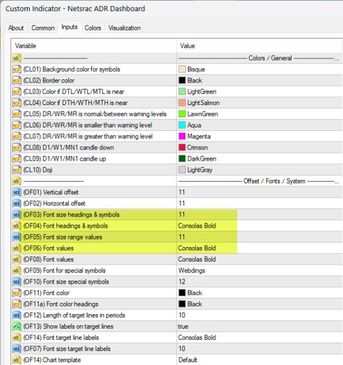
Task: Click the string icon next to (OF14) Chart template
Action: (16, 360)
